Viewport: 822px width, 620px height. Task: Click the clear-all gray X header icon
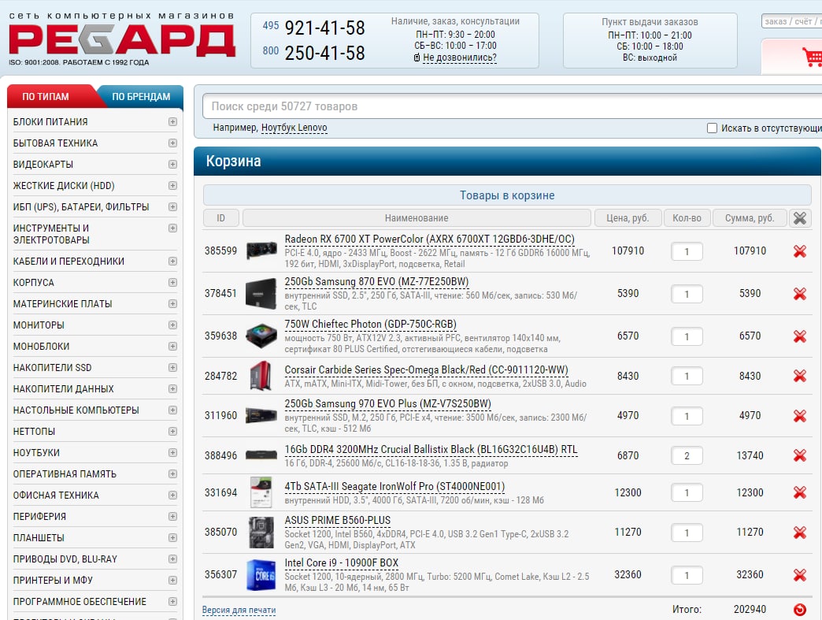pos(799,218)
